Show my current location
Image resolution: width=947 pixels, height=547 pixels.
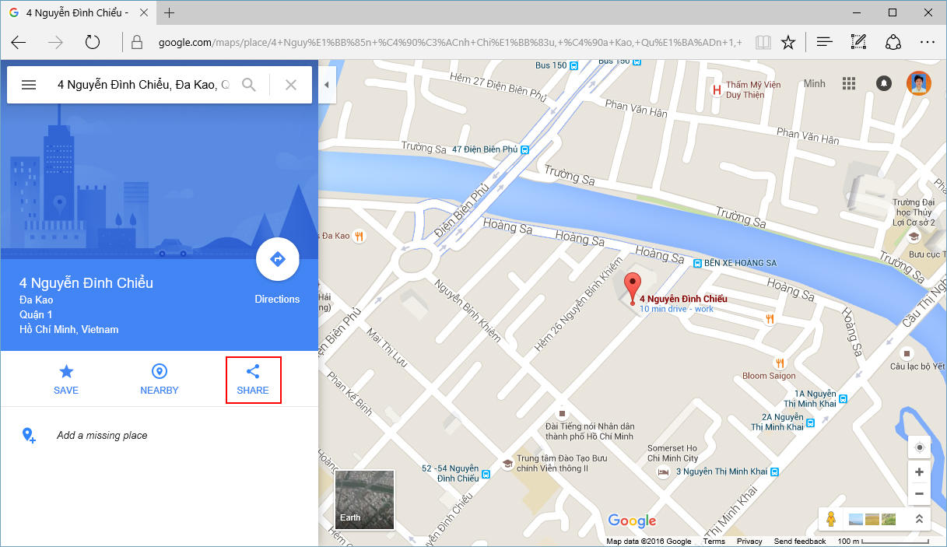pos(919,447)
